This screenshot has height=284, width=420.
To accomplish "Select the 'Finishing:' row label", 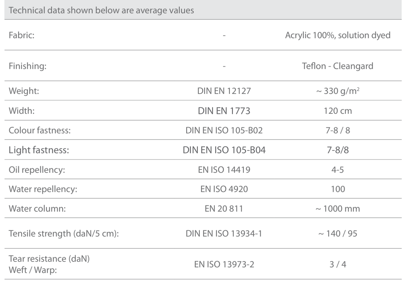I will [x=28, y=66].
